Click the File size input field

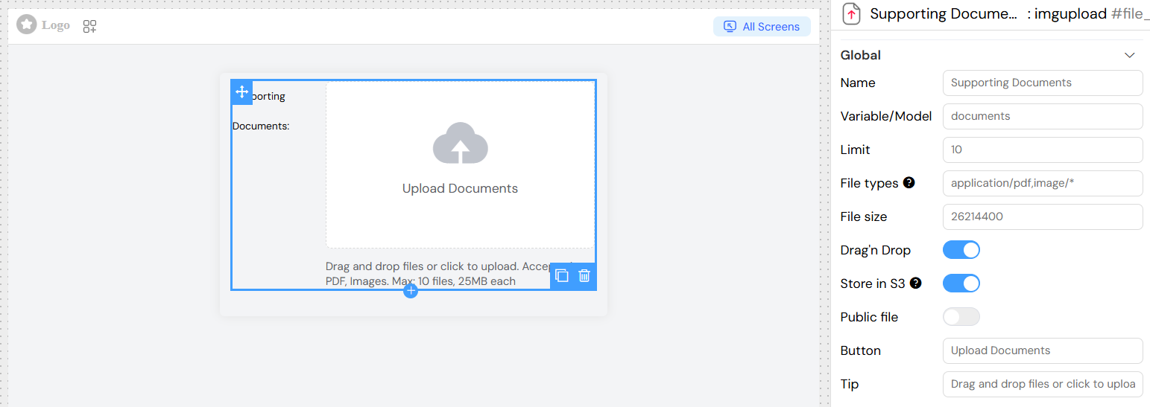[1043, 217]
